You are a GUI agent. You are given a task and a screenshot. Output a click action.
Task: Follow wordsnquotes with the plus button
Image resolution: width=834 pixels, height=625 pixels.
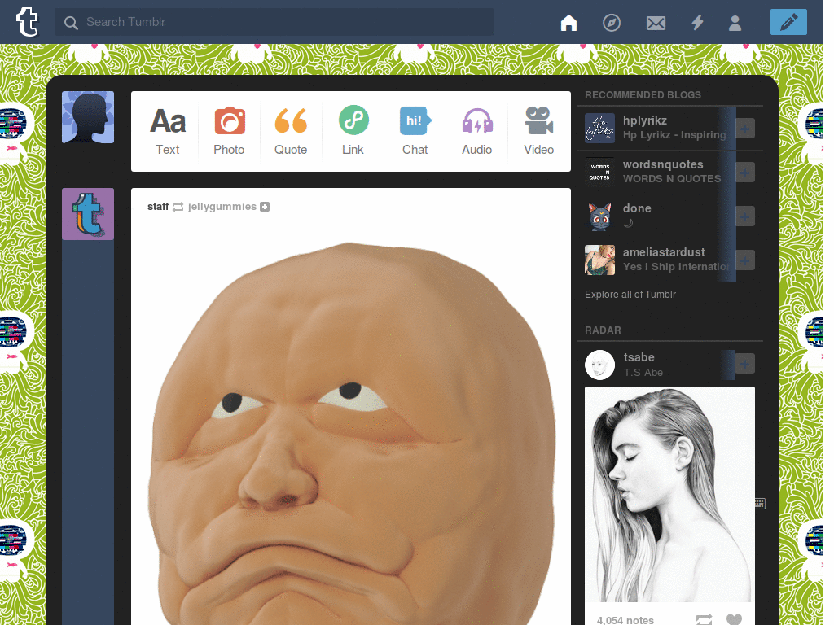coord(744,173)
